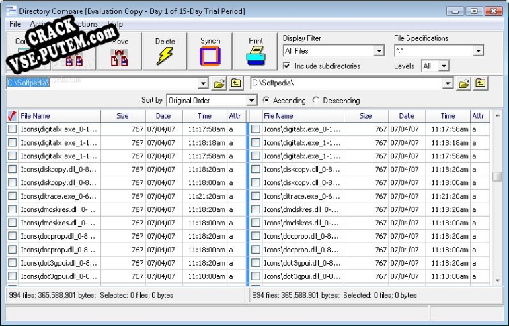Check right pane box for ditrace.exe_0-6 row

[x=256, y=196]
